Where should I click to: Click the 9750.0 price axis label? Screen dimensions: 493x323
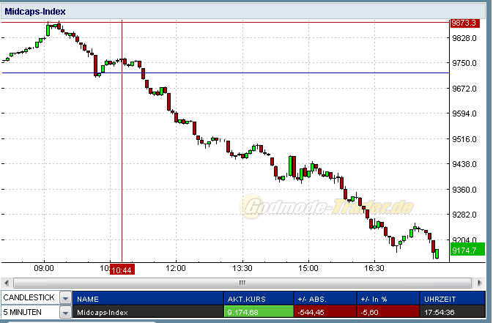pyautogui.click(x=464, y=63)
